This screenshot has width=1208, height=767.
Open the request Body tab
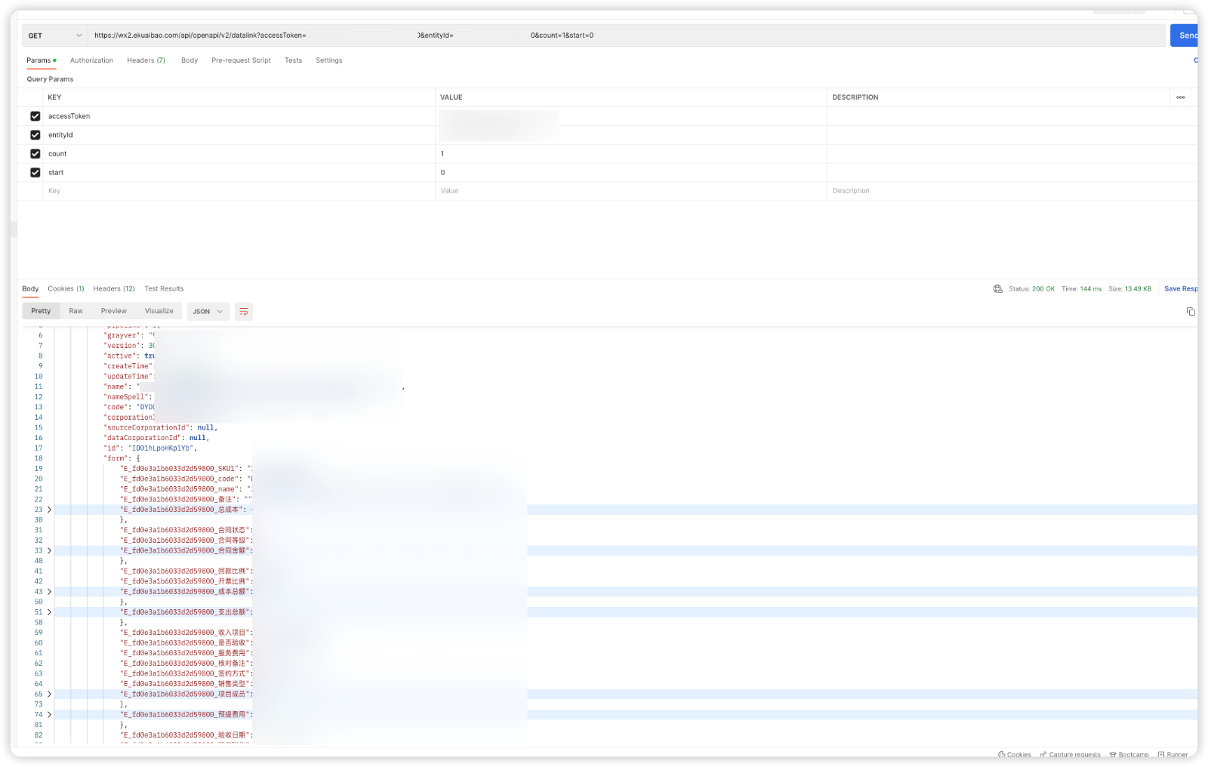[x=190, y=60]
